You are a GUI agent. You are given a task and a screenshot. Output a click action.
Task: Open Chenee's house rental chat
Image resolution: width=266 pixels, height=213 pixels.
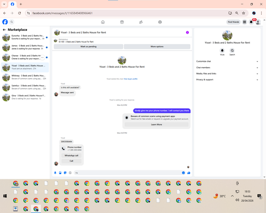point(25,57)
